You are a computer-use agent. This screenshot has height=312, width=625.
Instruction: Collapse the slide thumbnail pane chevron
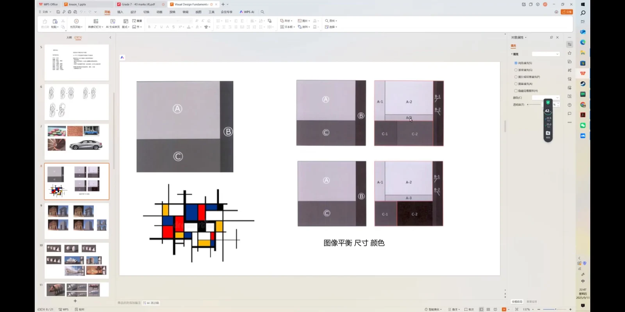110,37
